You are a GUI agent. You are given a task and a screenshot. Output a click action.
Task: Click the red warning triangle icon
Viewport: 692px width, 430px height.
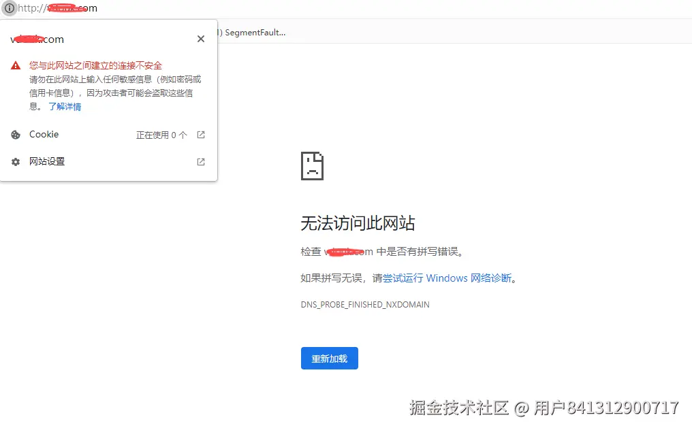(x=15, y=65)
